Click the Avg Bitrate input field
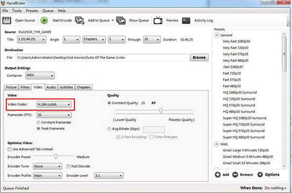292x193 pixels. coord(154,129)
